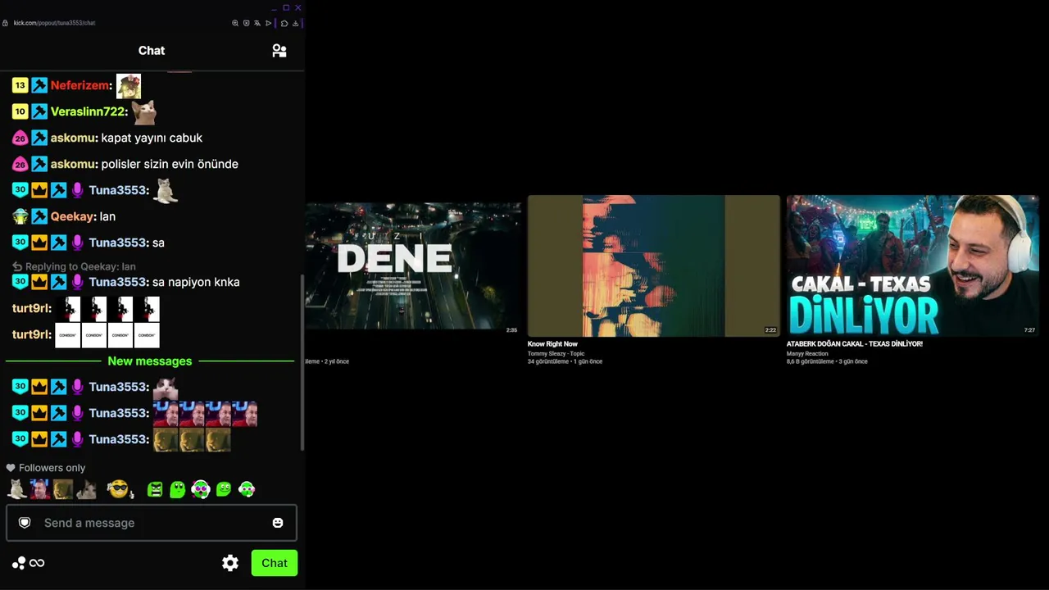Click the Send a message field
The width and height of the screenshot is (1049, 590).
tap(152, 523)
